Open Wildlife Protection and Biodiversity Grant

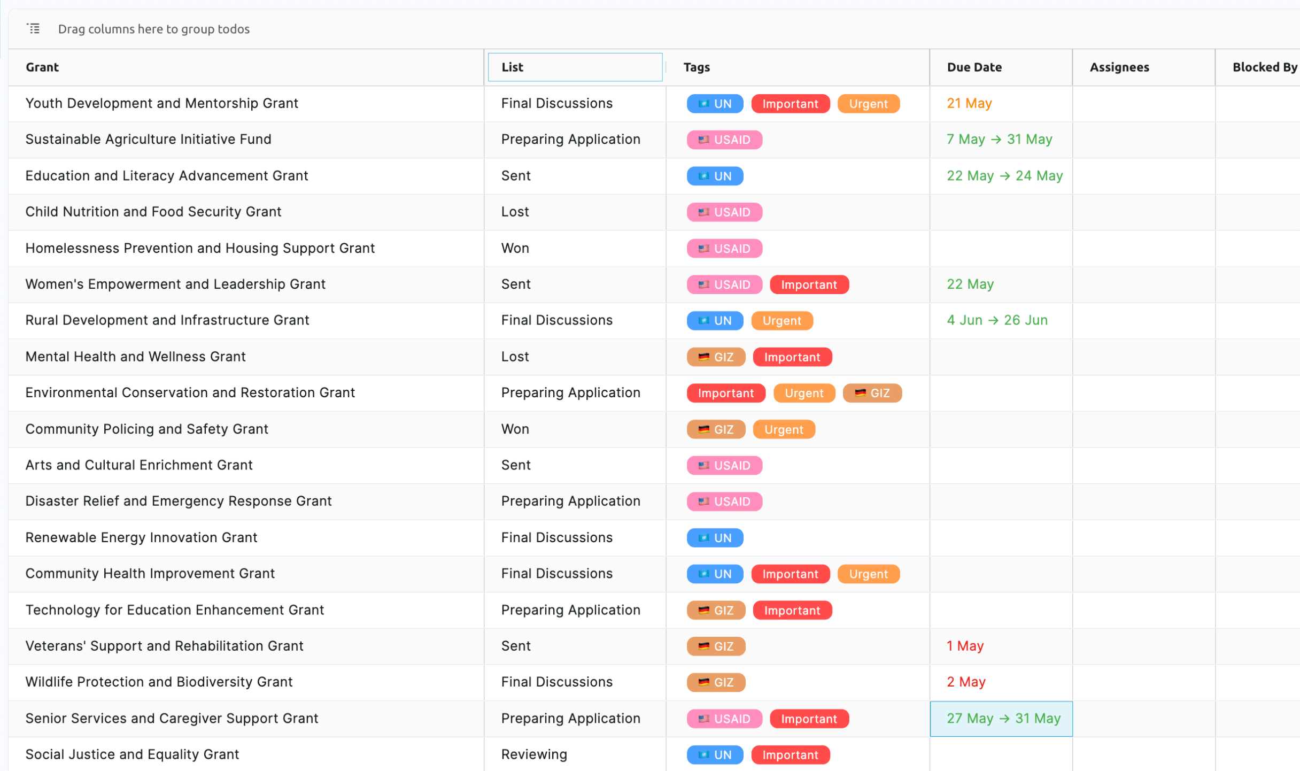(x=159, y=682)
